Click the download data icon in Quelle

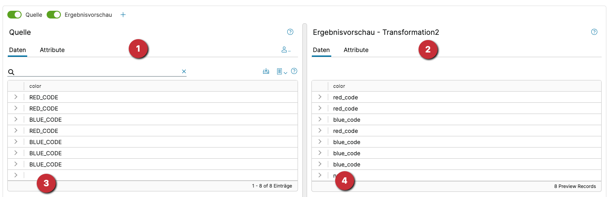266,71
